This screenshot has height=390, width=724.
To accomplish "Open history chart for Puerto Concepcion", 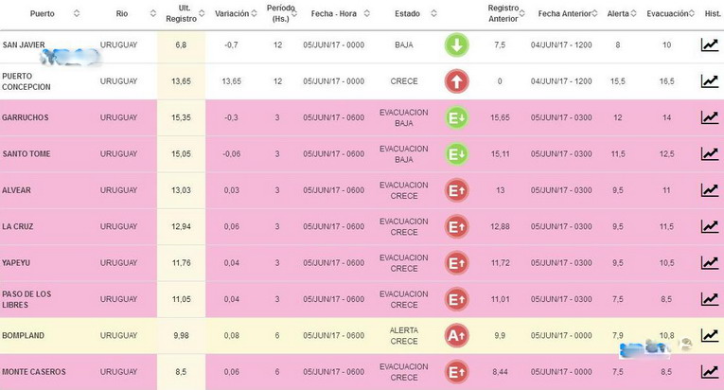I will (710, 80).
